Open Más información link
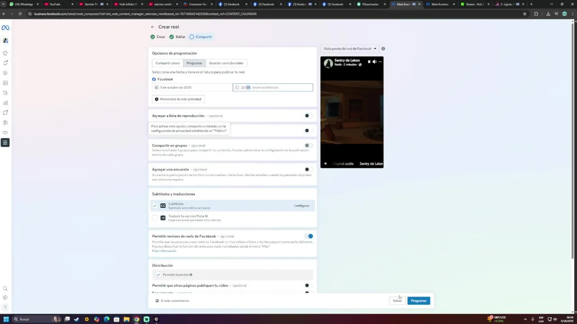 164,251
